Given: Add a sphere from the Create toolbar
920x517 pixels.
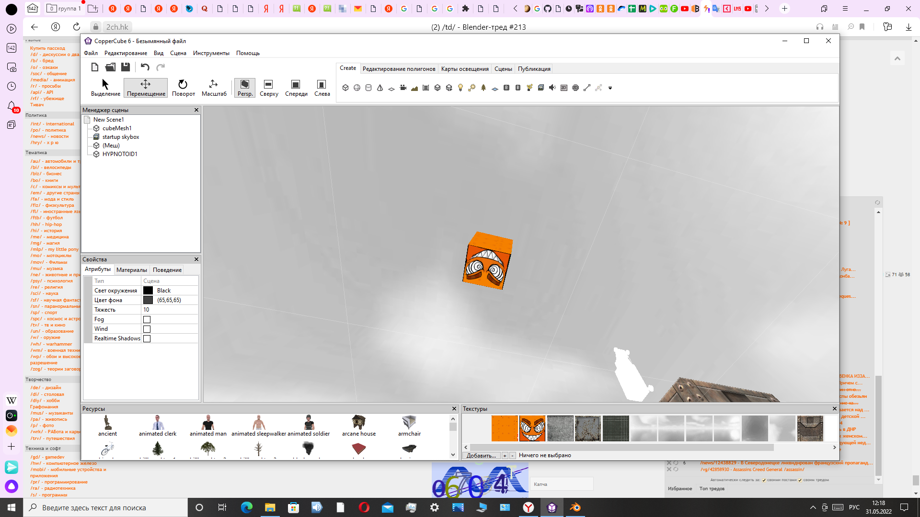Looking at the screenshot, I should click(357, 88).
